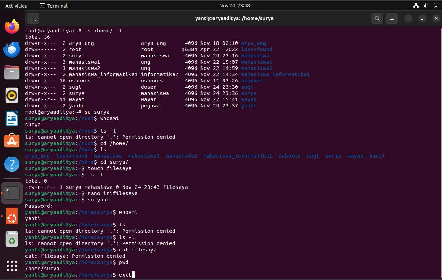Click 'Password:' prompt line
442x280 pixels.
39,206
